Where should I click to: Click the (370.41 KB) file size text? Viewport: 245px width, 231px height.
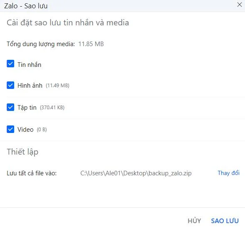[52, 108]
